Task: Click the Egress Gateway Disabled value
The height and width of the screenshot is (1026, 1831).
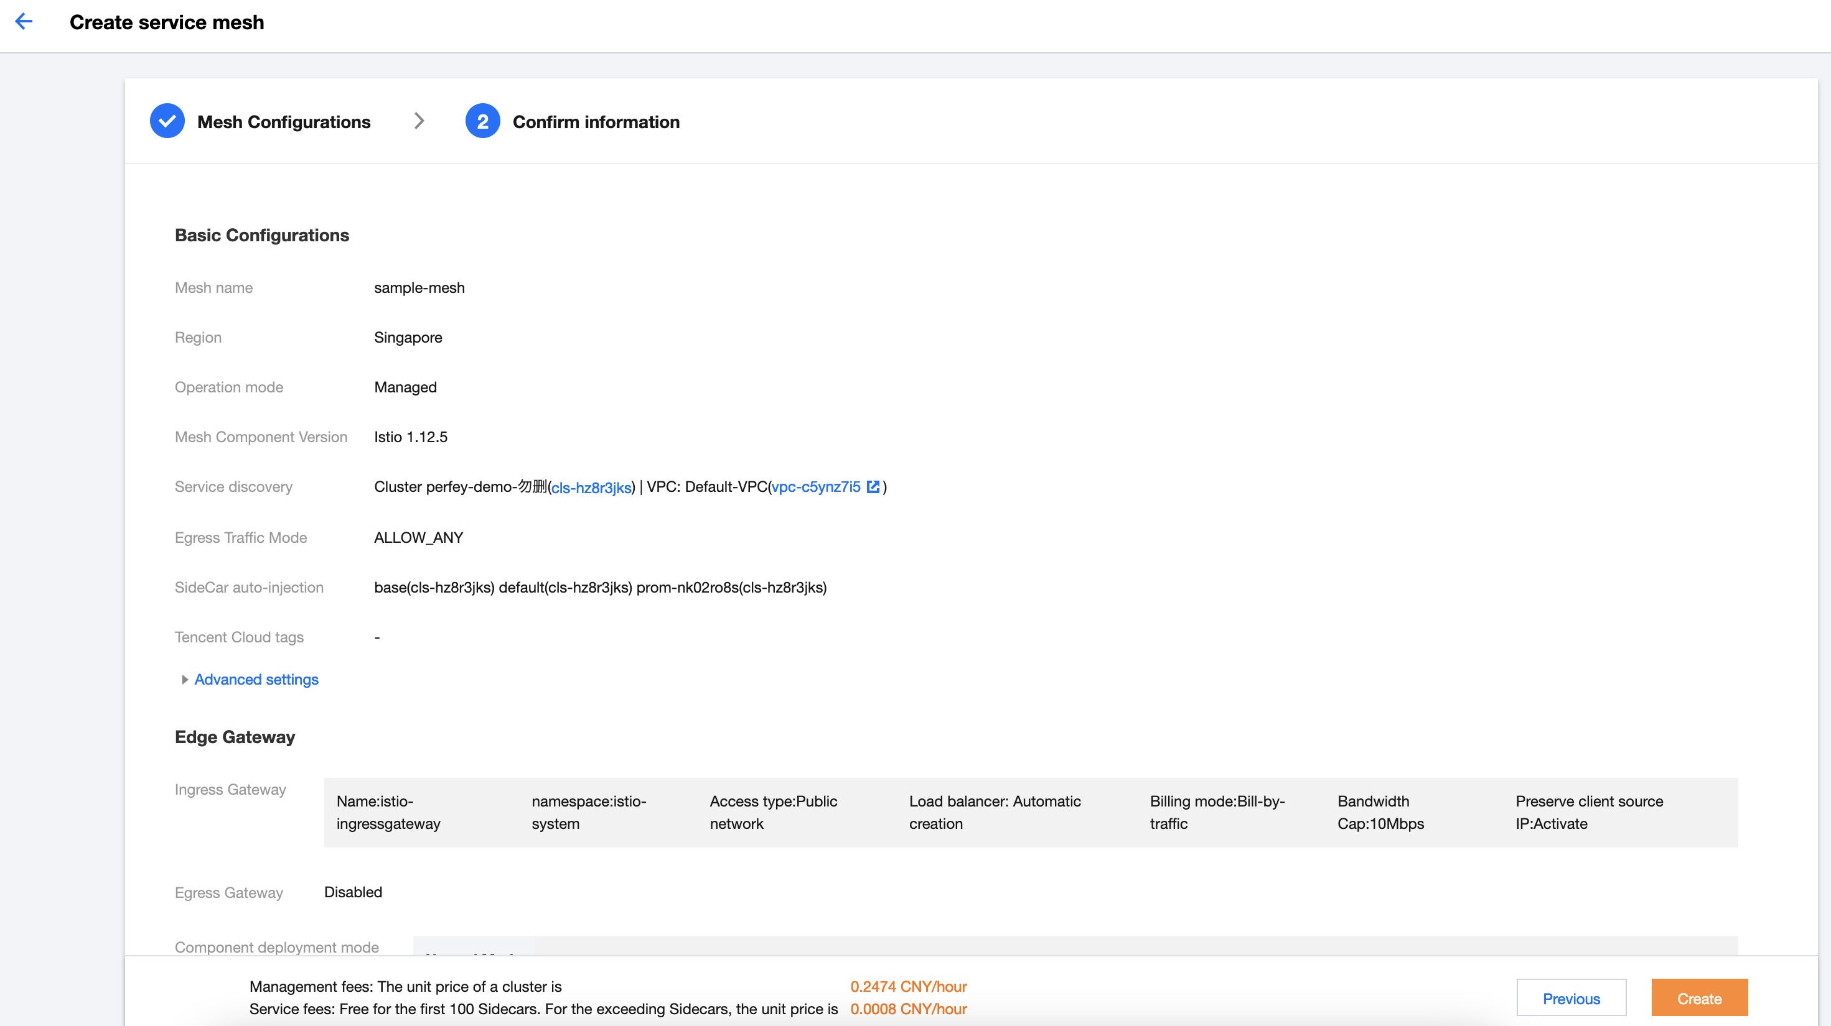Action: (x=354, y=892)
